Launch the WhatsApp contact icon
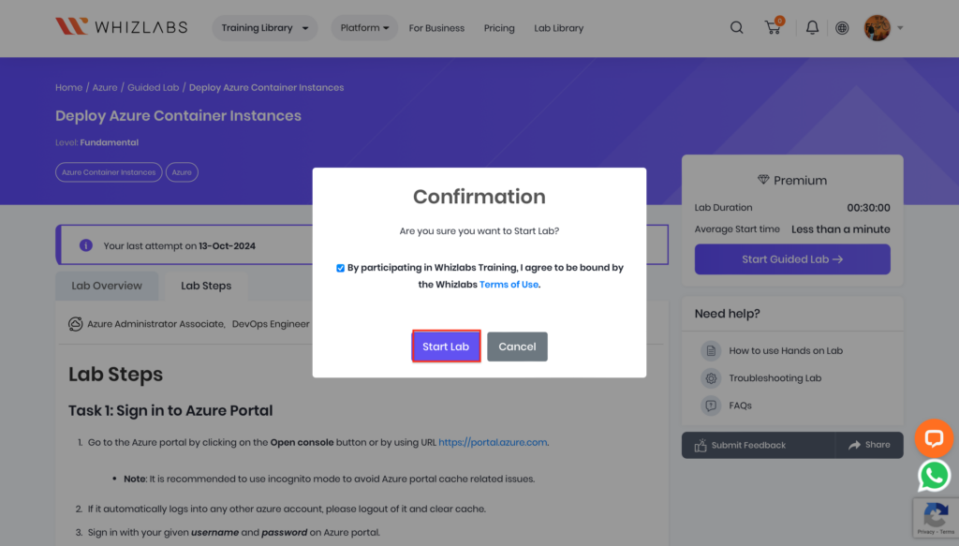The width and height of the screenshot is (959, 546). point(934,475)
